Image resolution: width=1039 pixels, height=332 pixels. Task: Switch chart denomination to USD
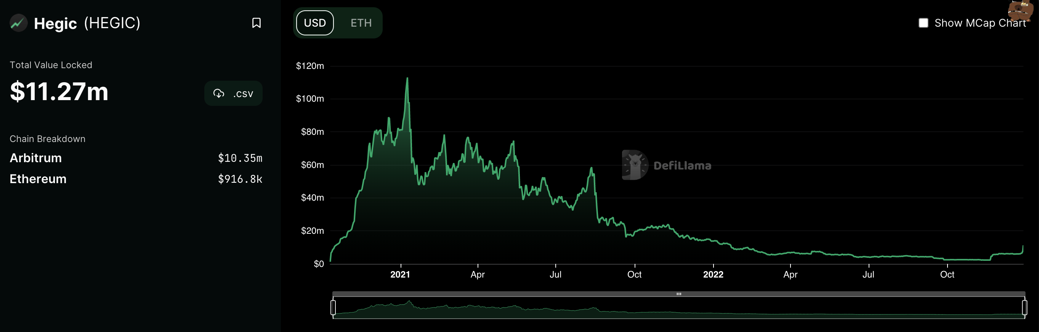[x=315, y=23]
